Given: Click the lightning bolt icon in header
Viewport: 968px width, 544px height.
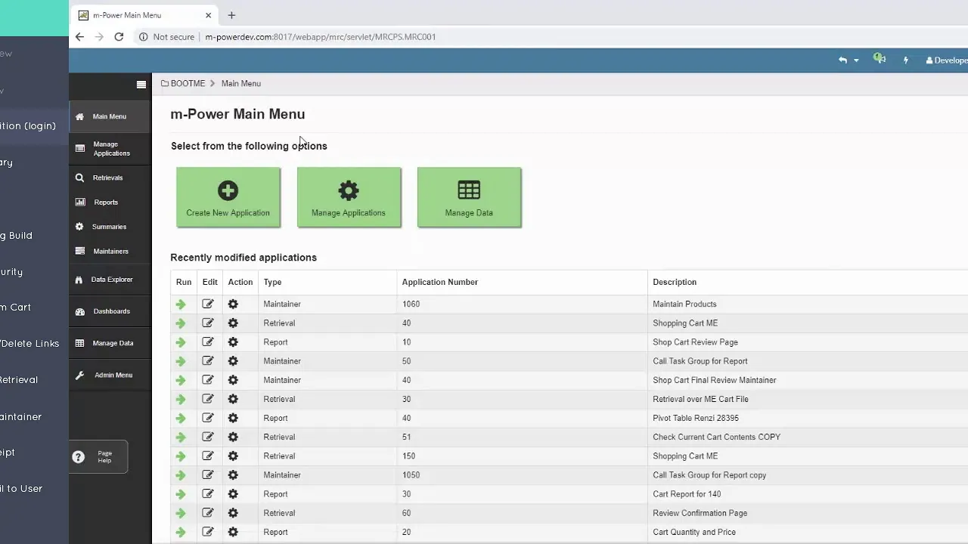Looking at the screenshot, I should pos(905,60).
